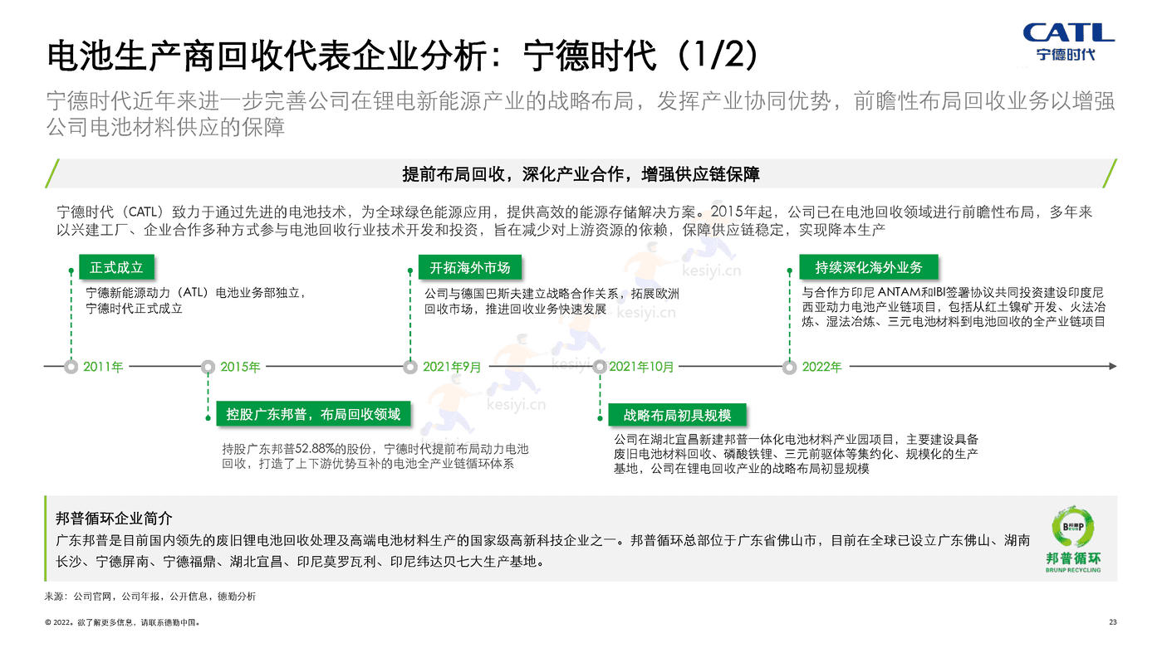
Task: Click the subtitle starting 宁德时代近年来进一步完善
Action: pos(581,115)
